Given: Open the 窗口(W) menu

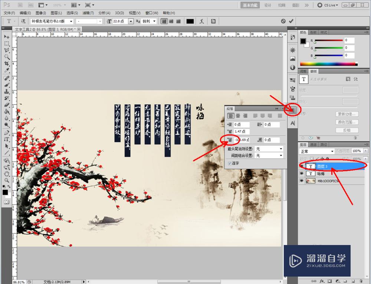Looking at the screenshot, I should coord(152,13).
